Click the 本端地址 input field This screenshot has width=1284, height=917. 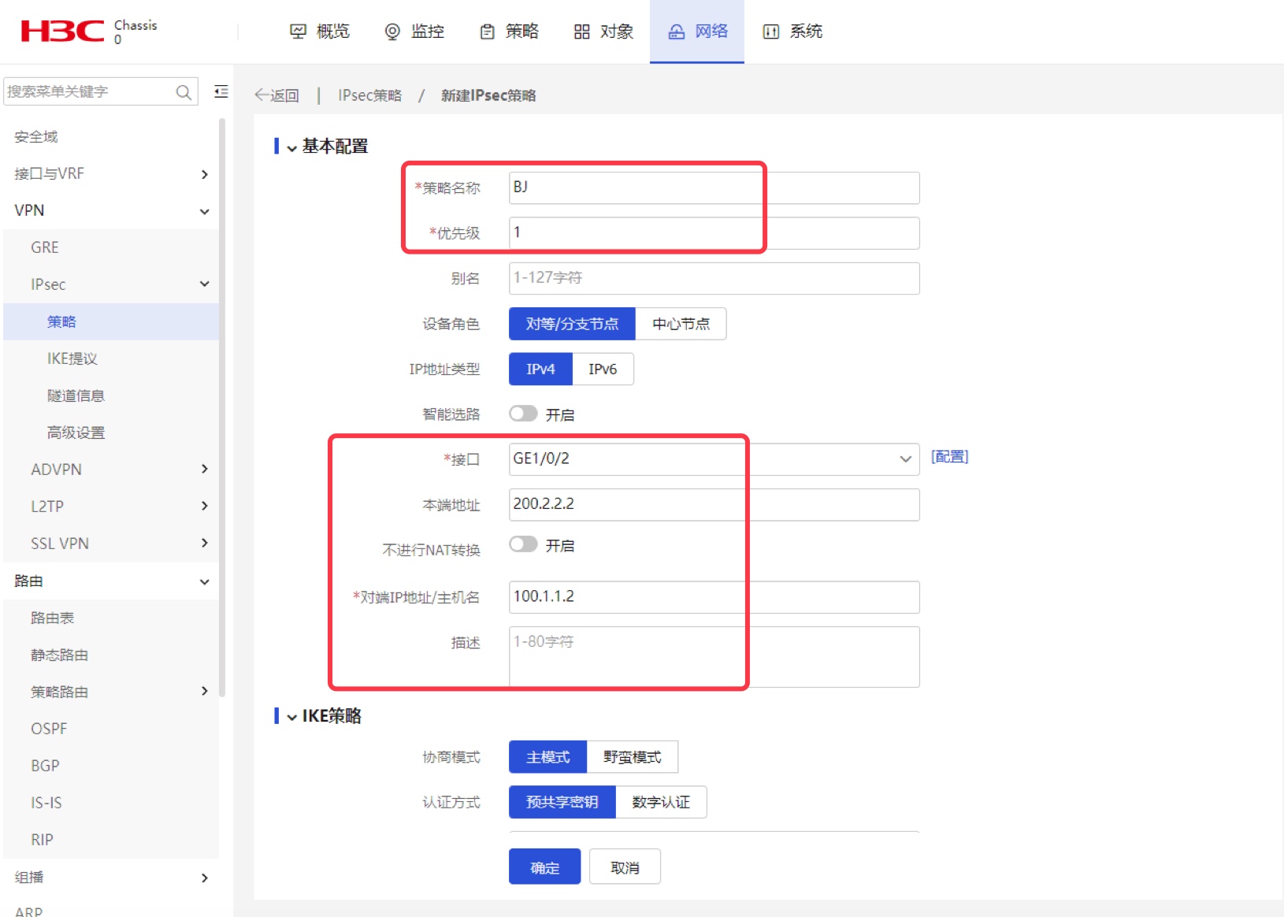pos(714,504)
